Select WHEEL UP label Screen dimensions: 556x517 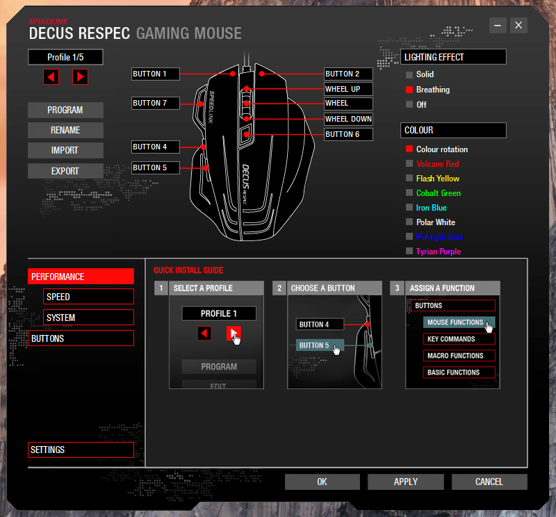coord(348,89)
